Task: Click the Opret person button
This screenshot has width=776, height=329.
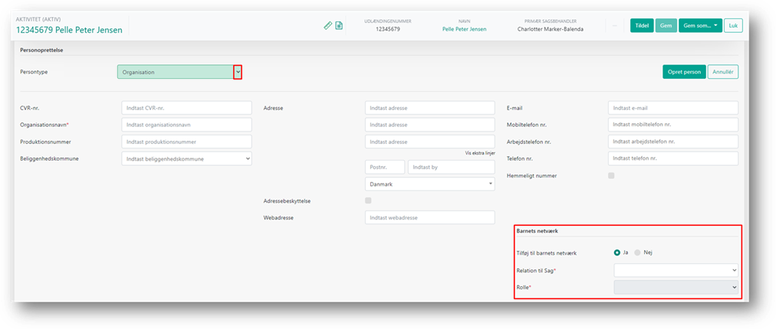Action: (x=683, y=72)
